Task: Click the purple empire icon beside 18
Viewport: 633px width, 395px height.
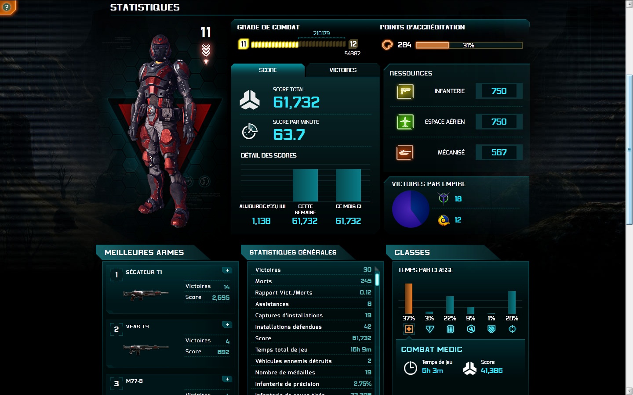Action: coord(444,199)
